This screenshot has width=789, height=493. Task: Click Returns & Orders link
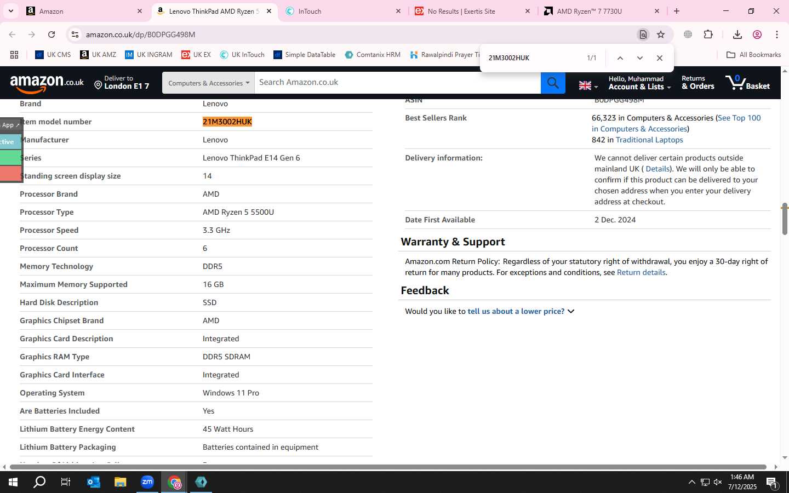[x=697, y=83]
